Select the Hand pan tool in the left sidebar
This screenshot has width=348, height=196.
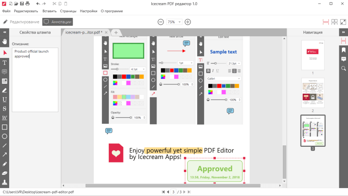(4, 41)
